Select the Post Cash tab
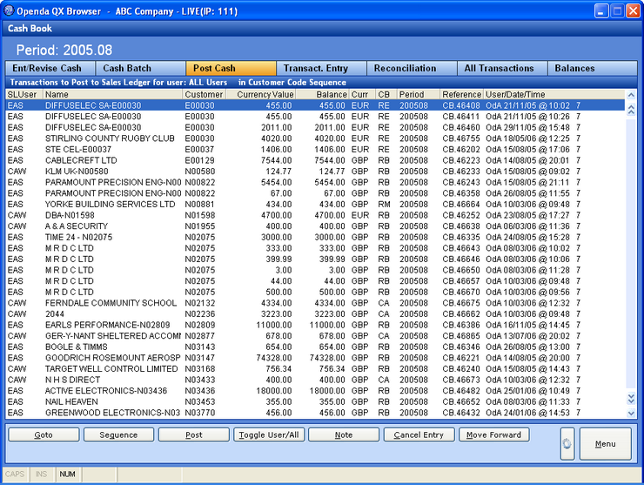The width and height of the screenshot is (644, 485). pyautogui.click(x=231, y=68)
